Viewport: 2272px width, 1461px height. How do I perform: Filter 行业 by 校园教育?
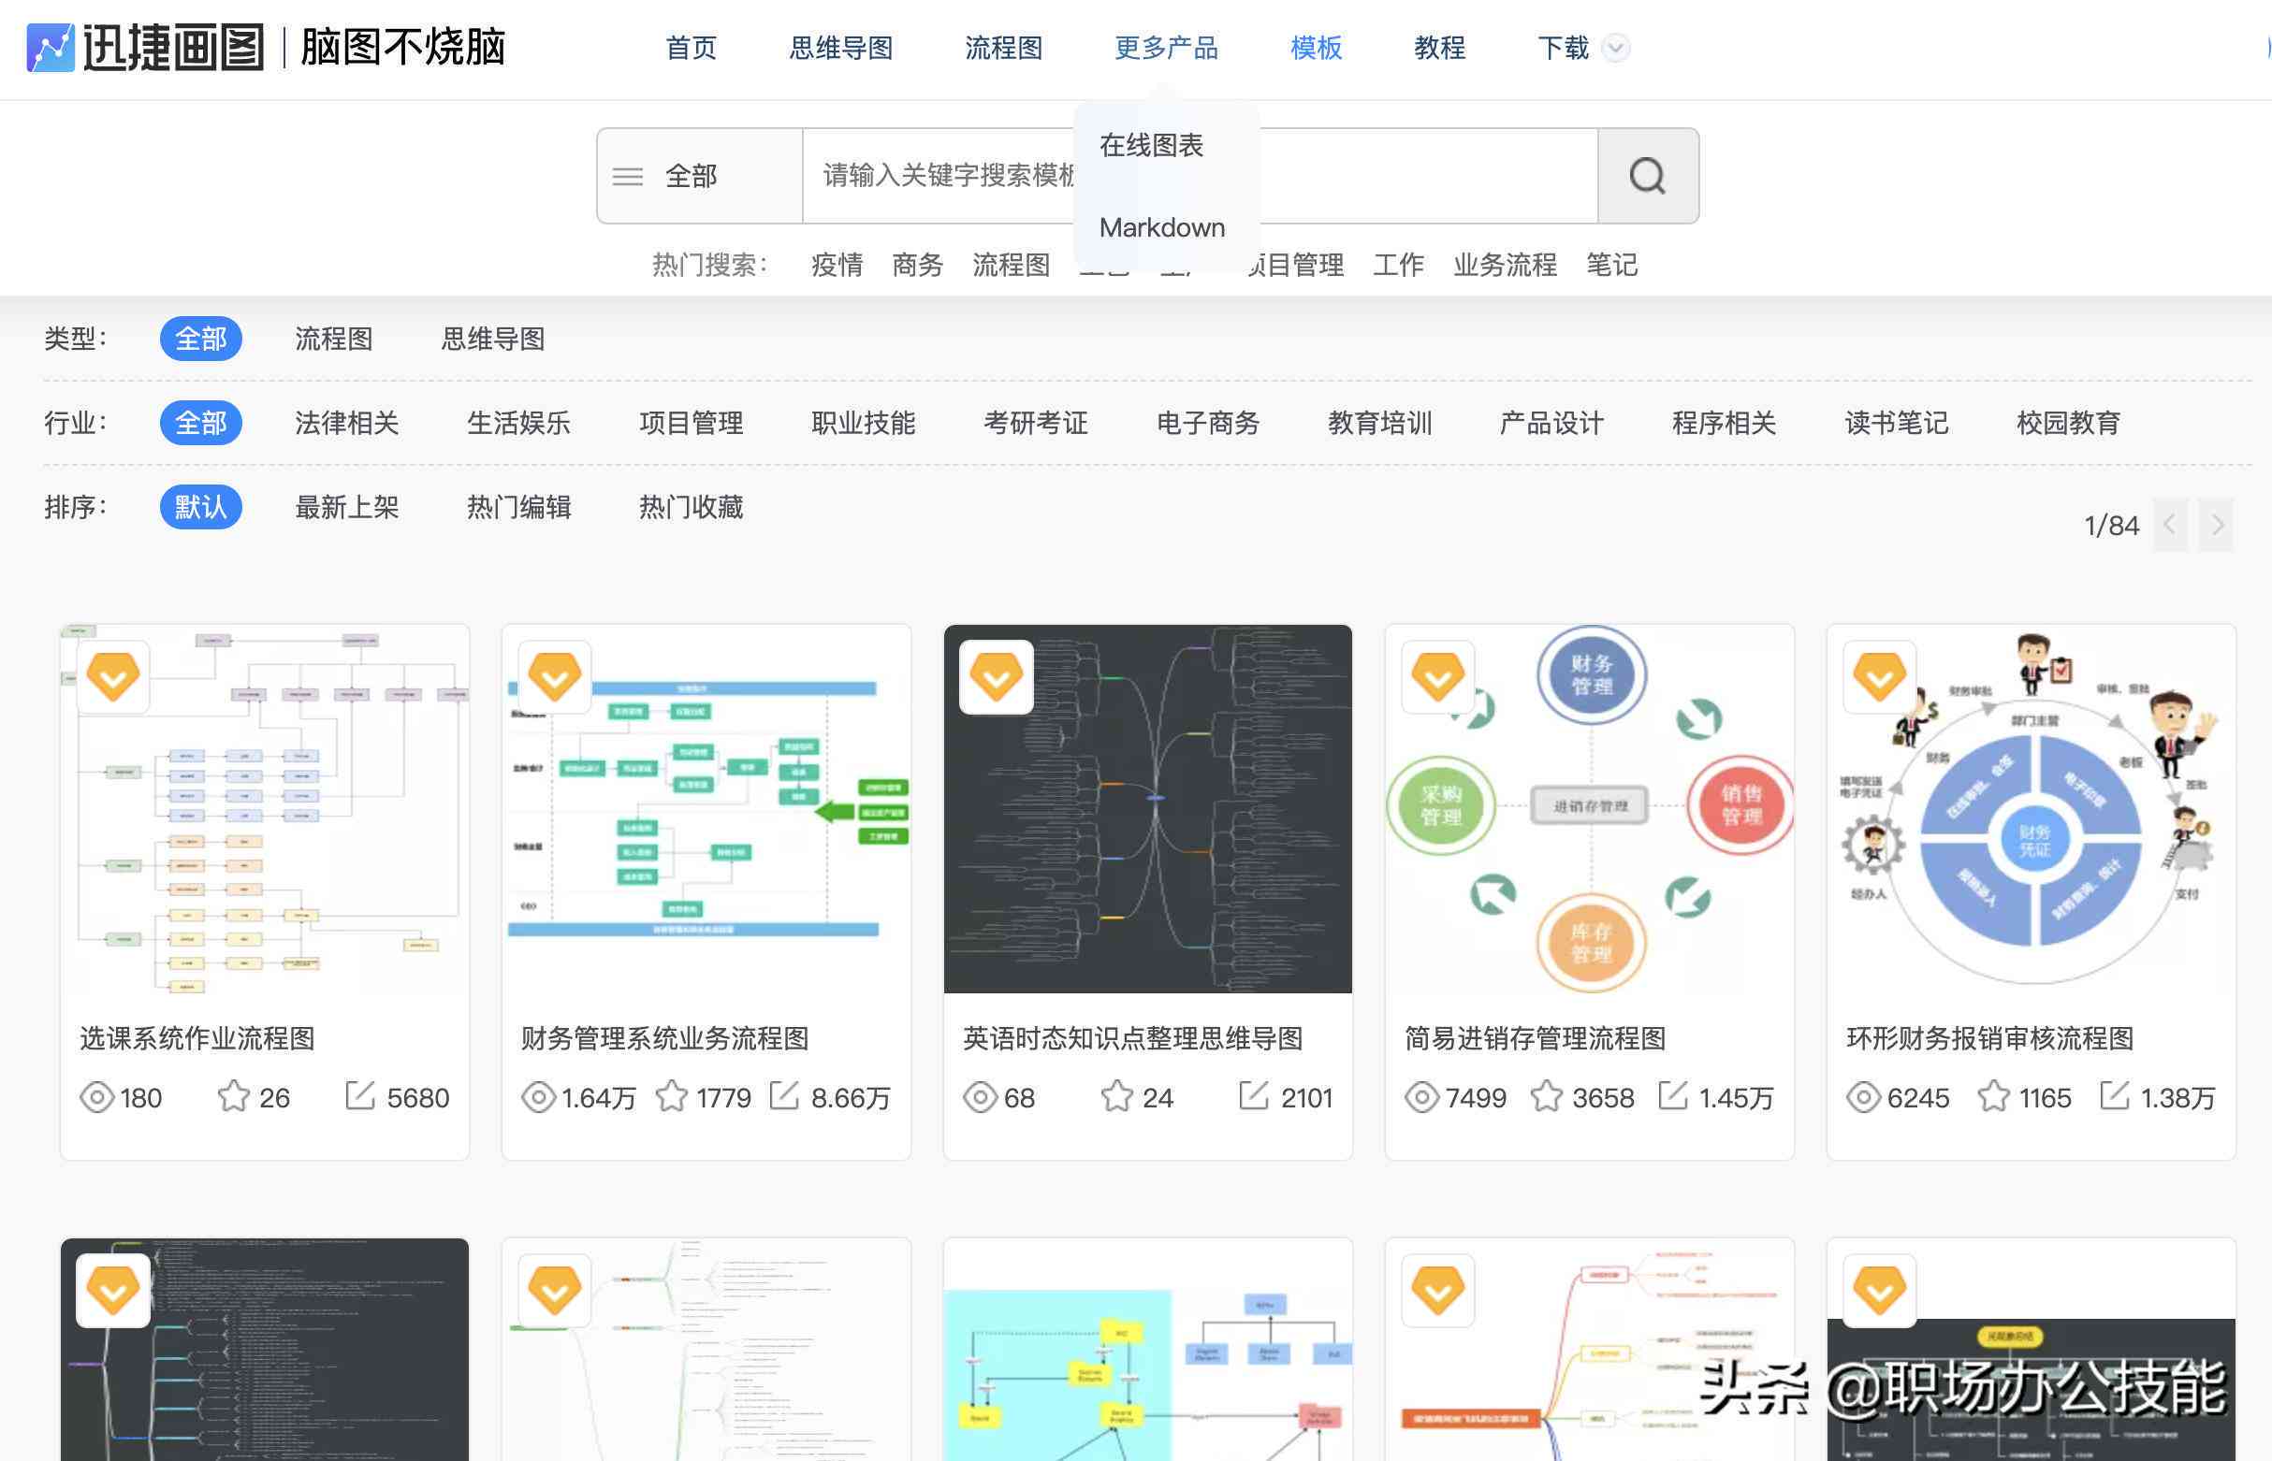point(2069,422)
